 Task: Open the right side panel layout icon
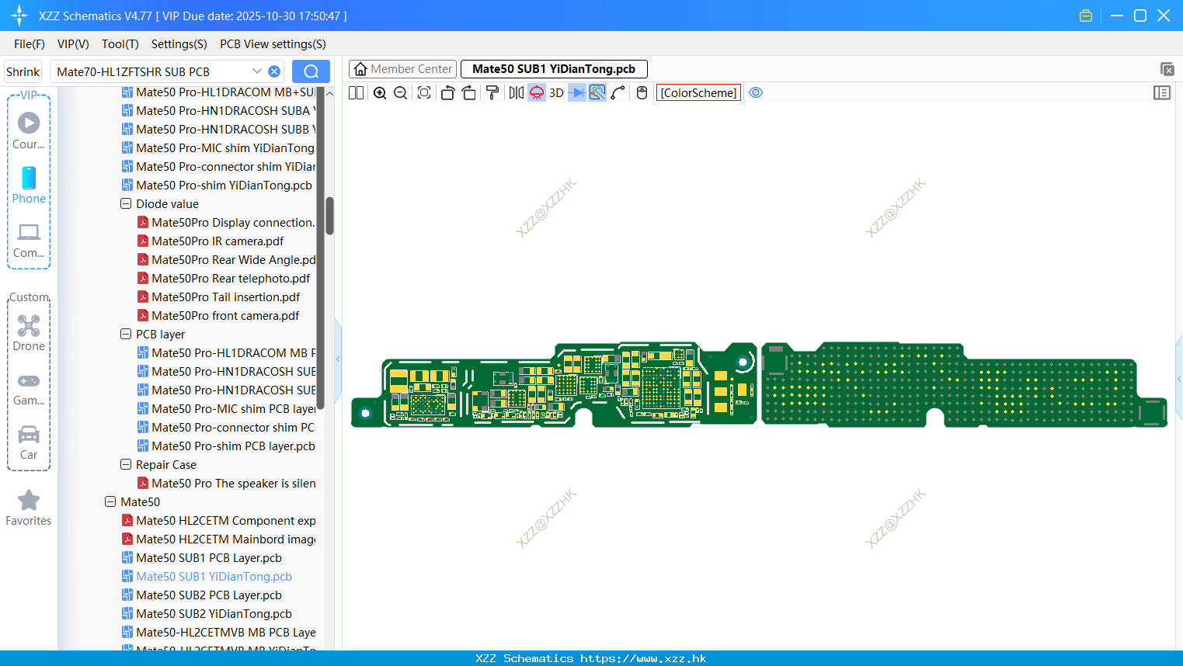tap(1162, 93)
